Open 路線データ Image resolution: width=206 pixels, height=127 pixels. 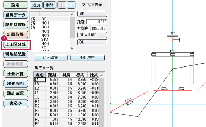pyautogui.click(x=16, y=15)
